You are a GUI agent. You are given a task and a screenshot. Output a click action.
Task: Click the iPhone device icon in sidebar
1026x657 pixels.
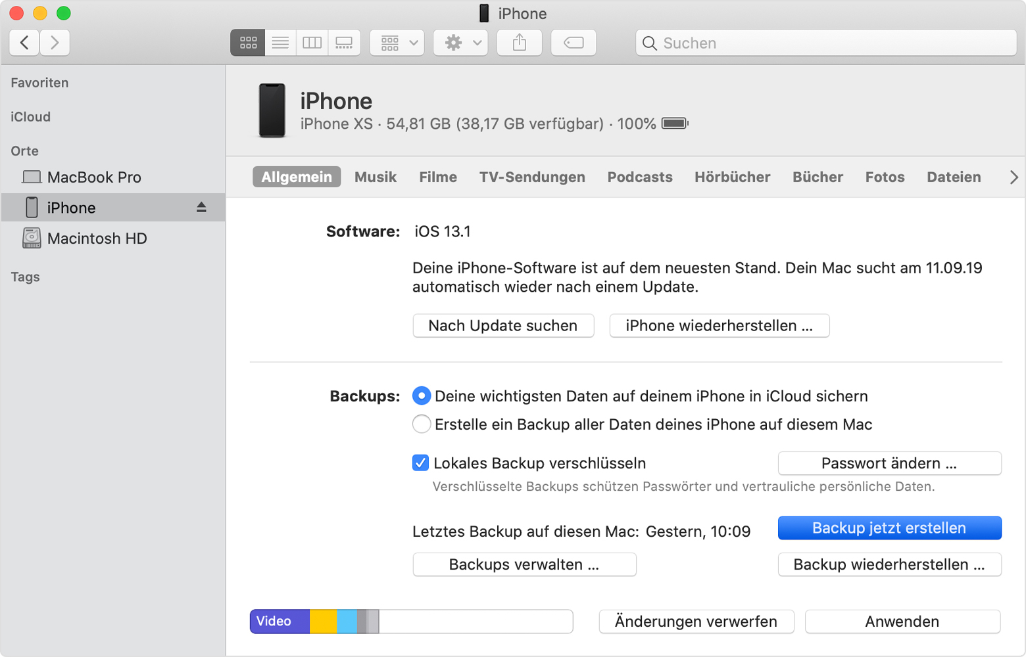(x=32, y=208)
